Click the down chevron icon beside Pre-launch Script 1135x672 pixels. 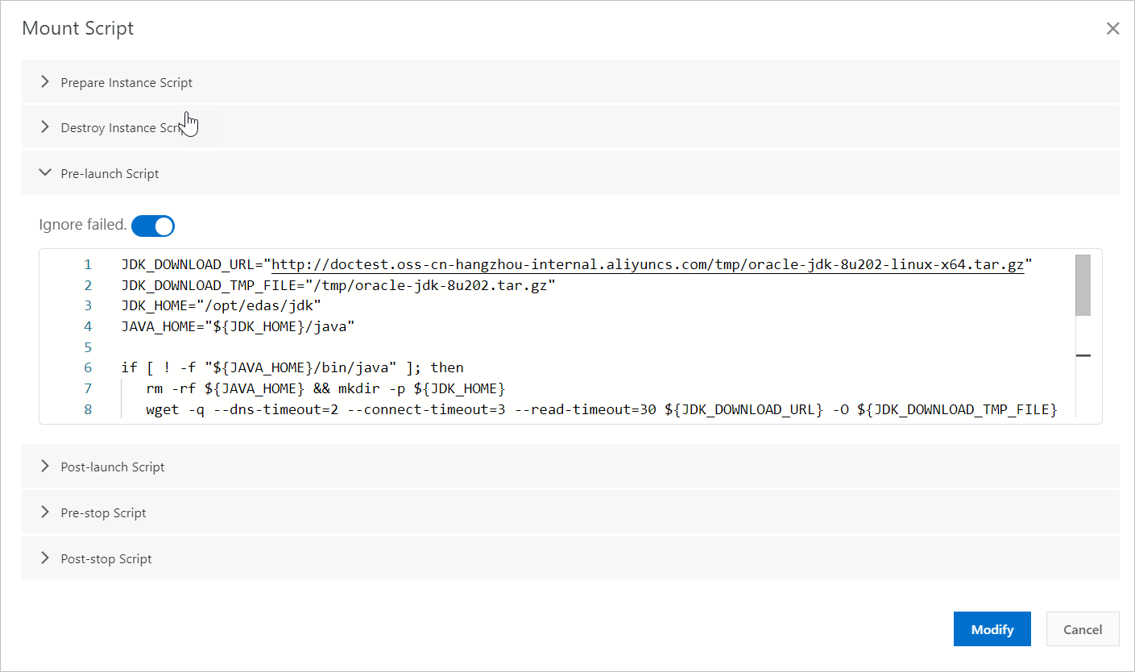(x=45, y=172)
